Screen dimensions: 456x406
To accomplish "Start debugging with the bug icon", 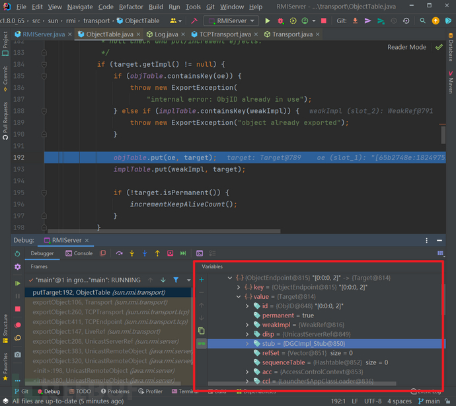I will (x=280, y=20).
